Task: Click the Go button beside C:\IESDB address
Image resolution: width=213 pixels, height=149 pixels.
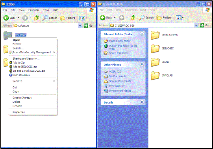Action: (88, 25)
